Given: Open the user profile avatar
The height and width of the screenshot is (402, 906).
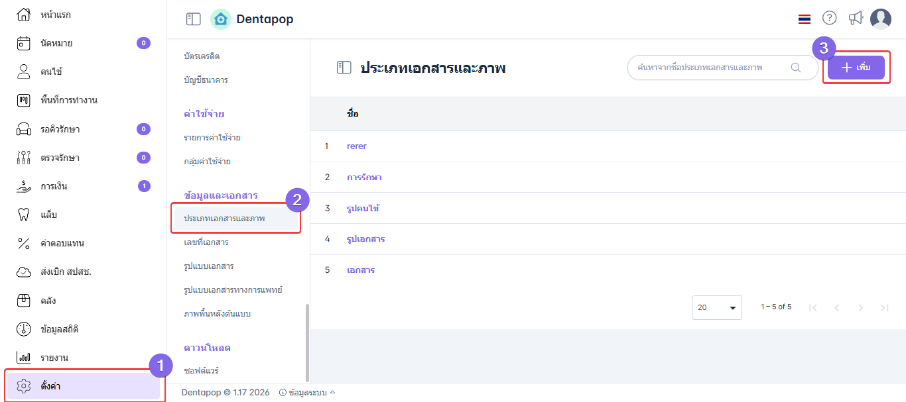Looking at the screenshot, I should [x=881, y=19].
